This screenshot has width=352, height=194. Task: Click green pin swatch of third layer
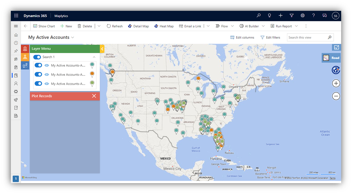coord(92,83)
